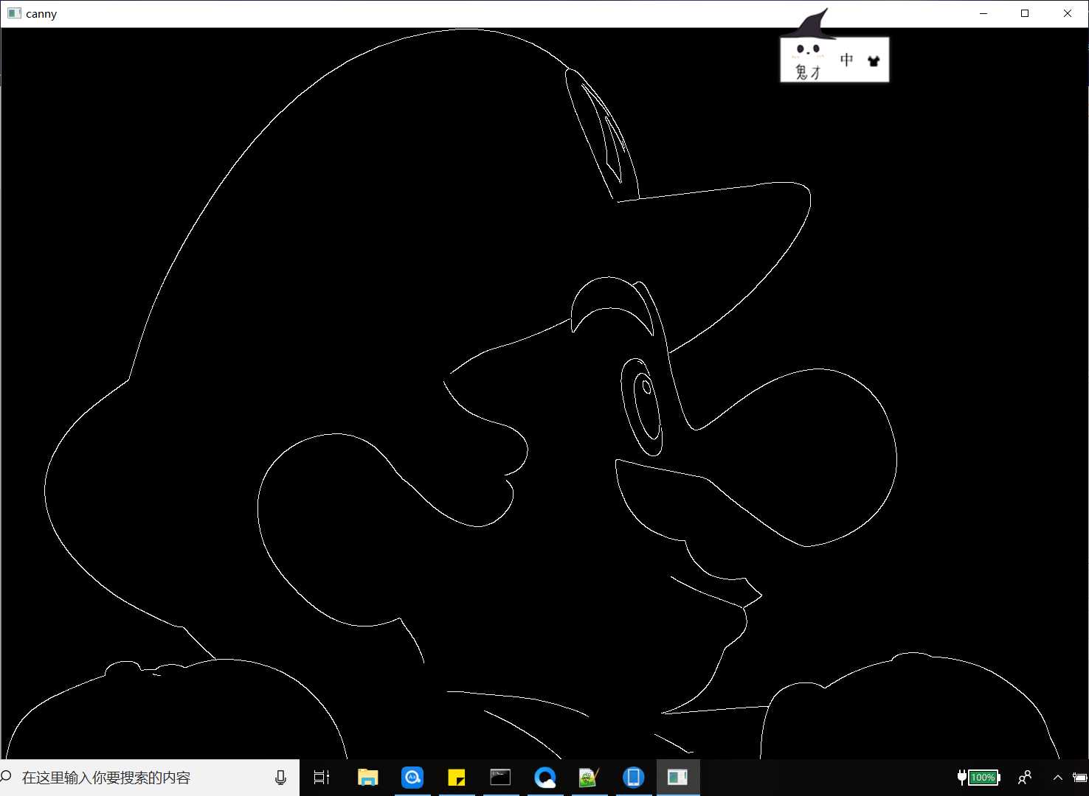Open the green notepad editor taskbar icon
Viewport: 1089px width, 796px height.
pos(589,778)
